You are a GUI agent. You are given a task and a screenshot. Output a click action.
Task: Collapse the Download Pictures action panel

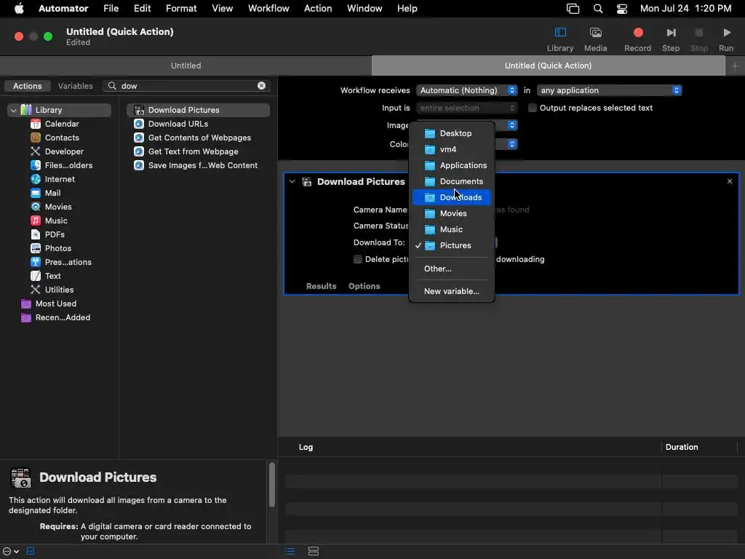pyautogui.click(x=292, y=181)
